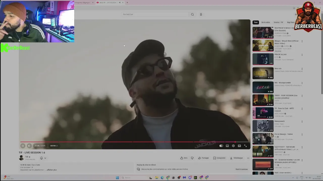Open options menu for Tif - Dans le Club
Viewport: 323px width, 181px height.
tap(302, 109)
